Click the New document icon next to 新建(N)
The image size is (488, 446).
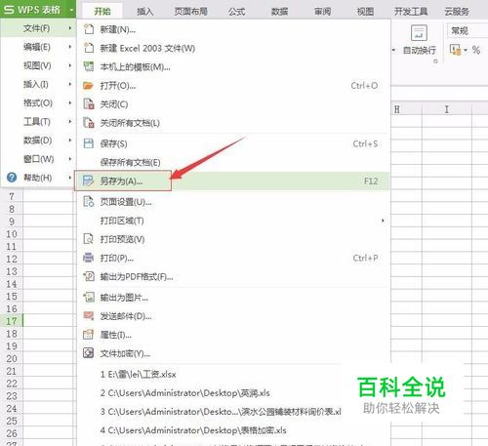[x=89, y=29]
